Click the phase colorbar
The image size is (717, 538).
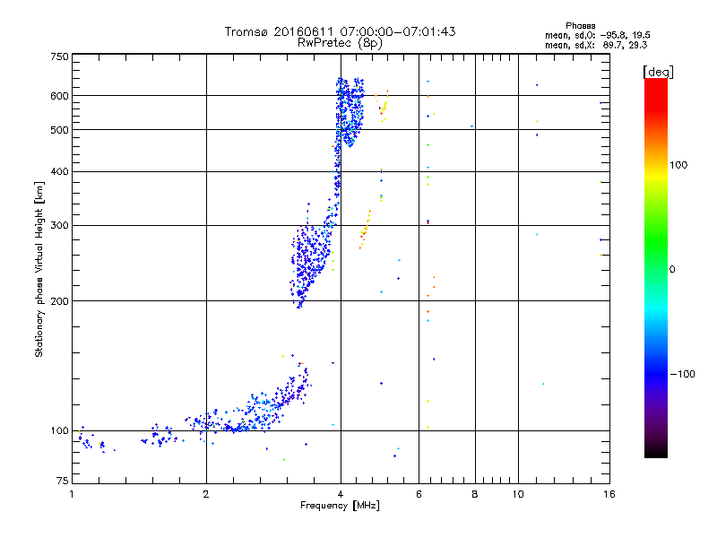(656, 267)
